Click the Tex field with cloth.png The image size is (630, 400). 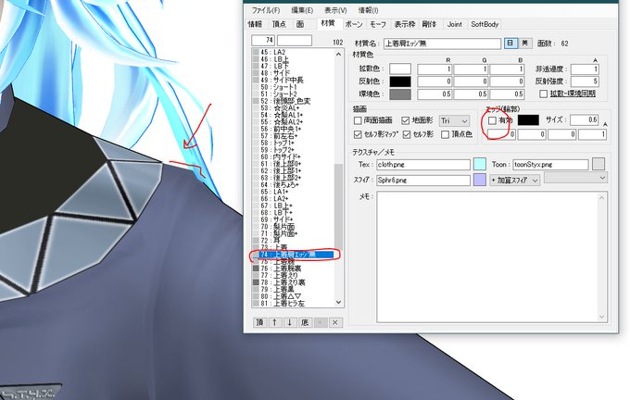[423, 164]
